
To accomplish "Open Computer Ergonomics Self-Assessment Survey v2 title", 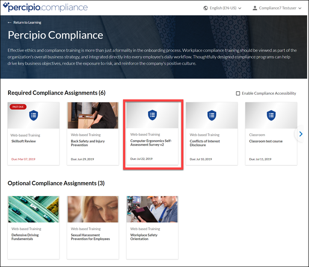I will pos(151,143).
